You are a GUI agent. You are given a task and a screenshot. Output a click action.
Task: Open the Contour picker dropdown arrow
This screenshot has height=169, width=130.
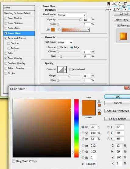click(65, 69)
